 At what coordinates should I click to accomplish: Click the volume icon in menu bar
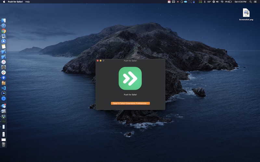217,2
